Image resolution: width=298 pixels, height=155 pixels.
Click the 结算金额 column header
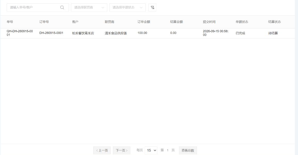tap(176, 22)
